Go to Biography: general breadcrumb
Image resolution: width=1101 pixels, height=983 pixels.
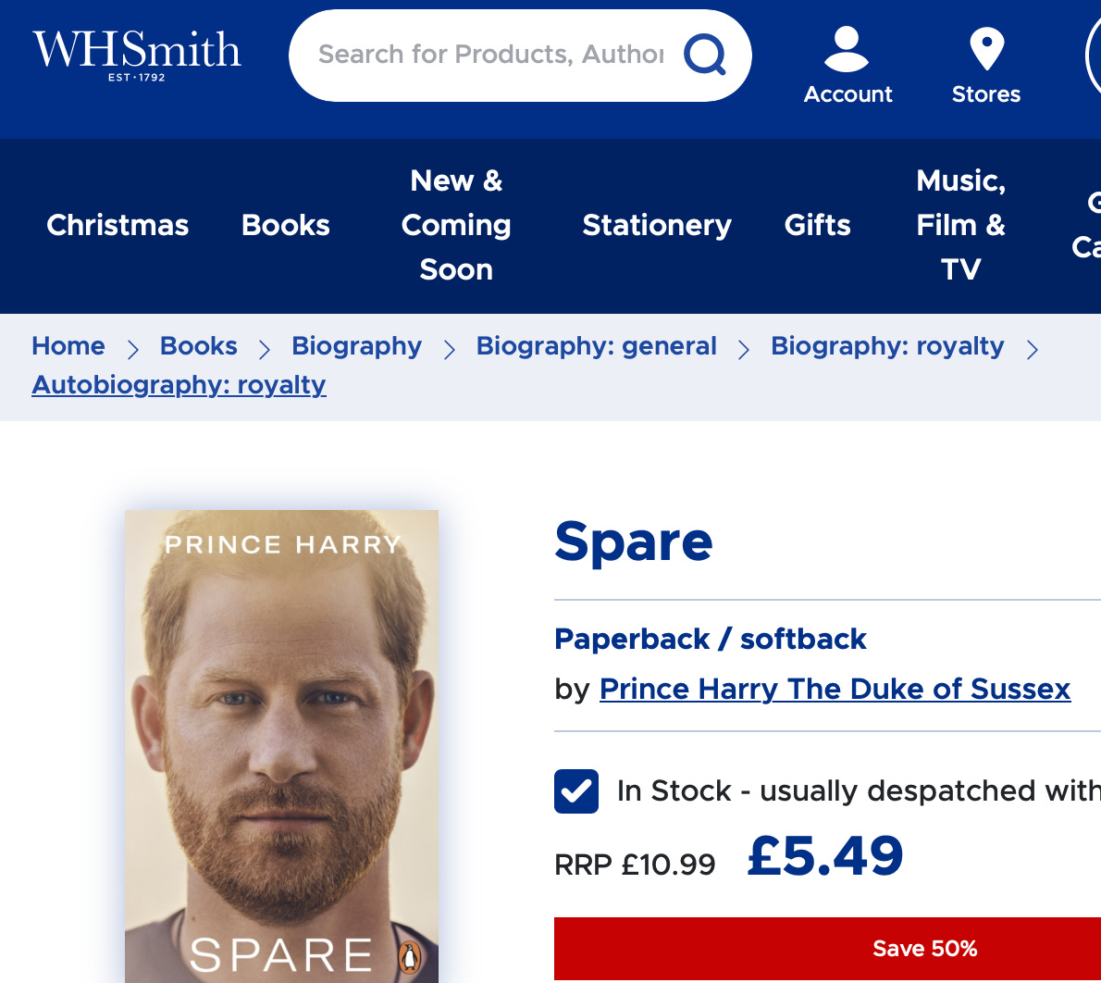tap(596, 346)
